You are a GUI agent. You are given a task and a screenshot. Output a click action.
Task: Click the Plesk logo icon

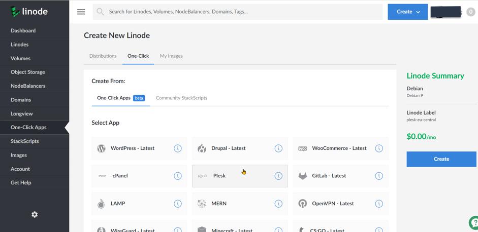(x=203, y=176)
